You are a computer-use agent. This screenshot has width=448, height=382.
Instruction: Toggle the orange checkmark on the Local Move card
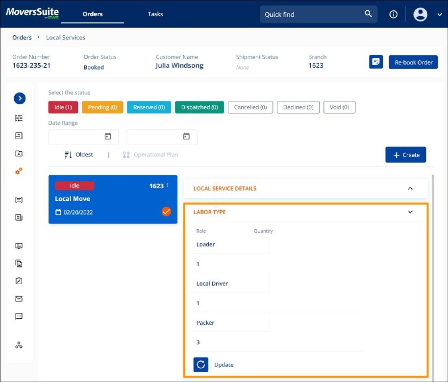166,212
